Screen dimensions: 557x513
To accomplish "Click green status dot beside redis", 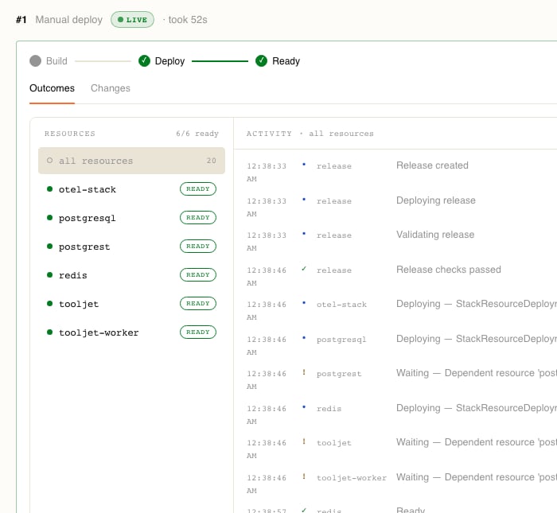I will (49, 274).
